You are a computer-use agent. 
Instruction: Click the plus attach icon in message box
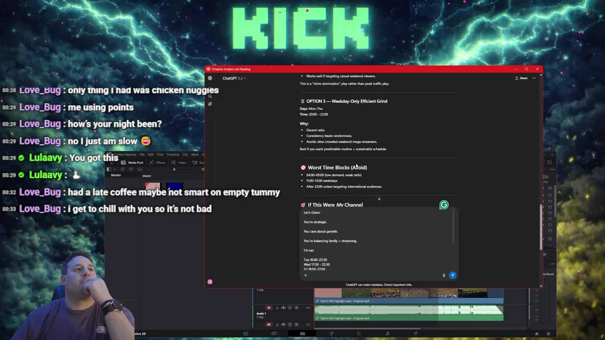tap(305, 275)
